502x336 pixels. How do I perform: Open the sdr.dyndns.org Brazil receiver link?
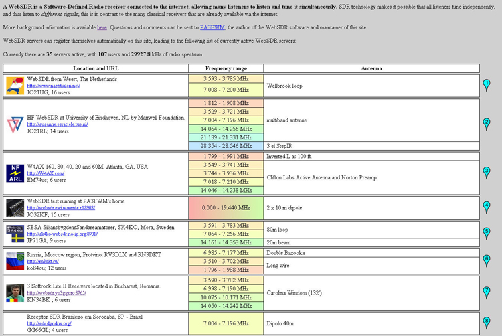(49, 323)
